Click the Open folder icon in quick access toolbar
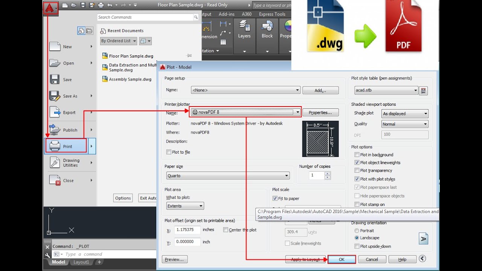 [x=74, y=5]
